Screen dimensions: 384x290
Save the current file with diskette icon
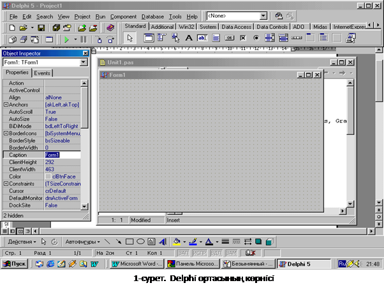click(x=41, y=28)
